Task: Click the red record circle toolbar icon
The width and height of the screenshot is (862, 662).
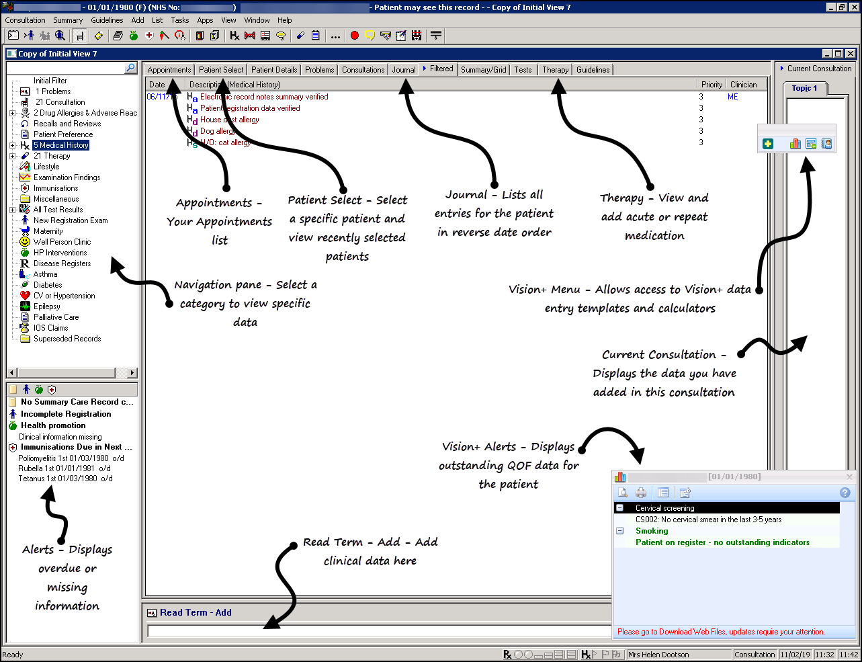Action: click(x=355, y=36)
